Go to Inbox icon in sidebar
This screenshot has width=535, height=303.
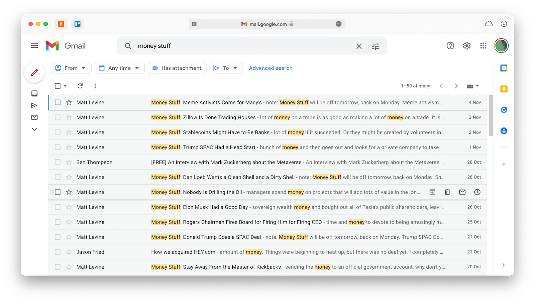pos(34,93)
